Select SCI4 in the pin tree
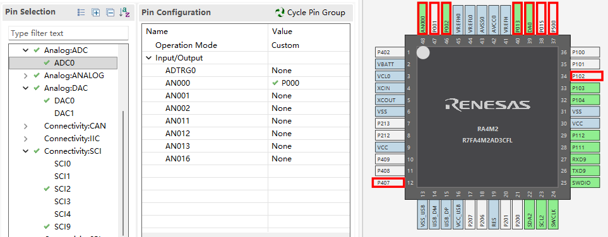Screen dimensions: 608x237 point(63,214)
